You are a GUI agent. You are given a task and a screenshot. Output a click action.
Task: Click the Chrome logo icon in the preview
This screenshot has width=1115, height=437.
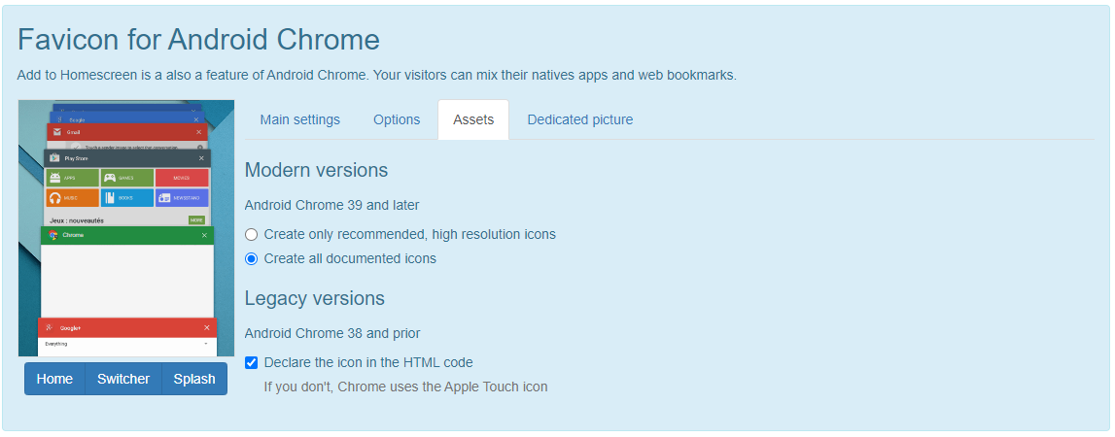[53, 235]
